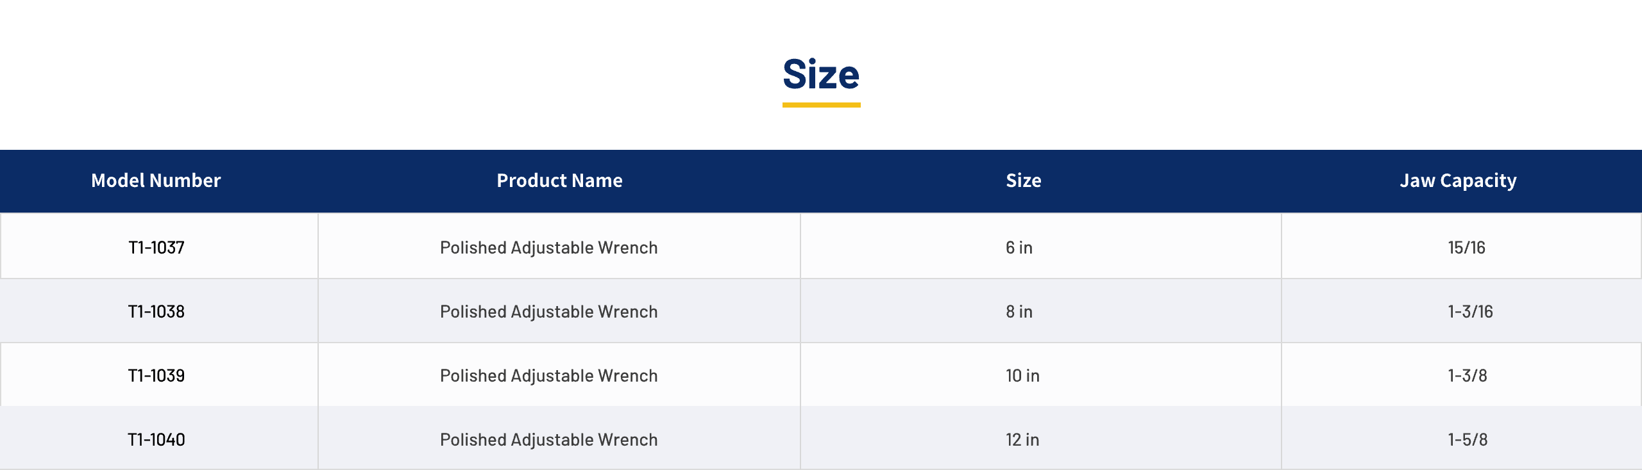Select model number T1-1037
The image size is (1642, 470).
(x=157, y=248)
